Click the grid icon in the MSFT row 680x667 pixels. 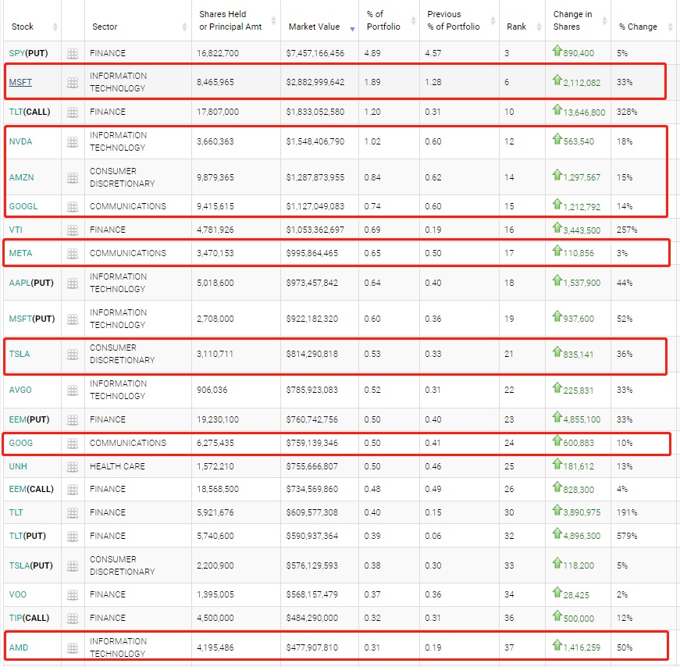pyautogui.click(x=73, y=82)
